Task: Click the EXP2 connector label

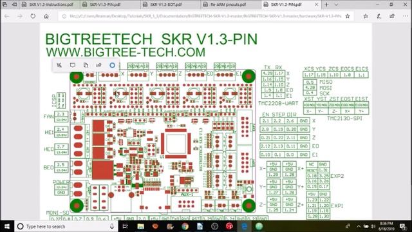Action: pyautogui.click(x=337, y=176)
